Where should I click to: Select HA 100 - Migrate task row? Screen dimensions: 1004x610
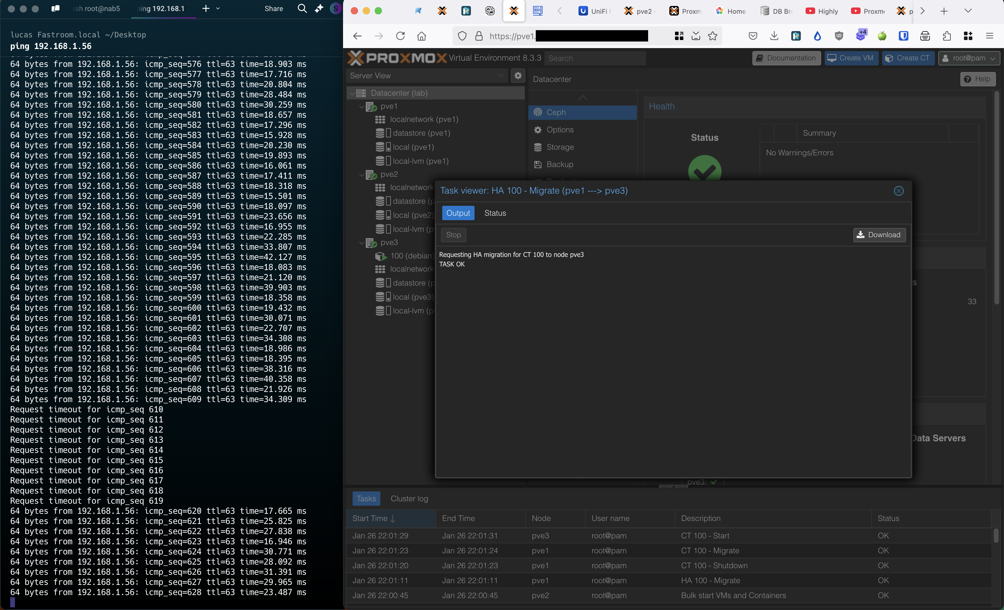(669, 580)
